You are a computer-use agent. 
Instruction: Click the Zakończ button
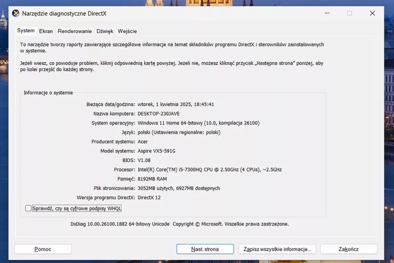click(x=348, y=249)
